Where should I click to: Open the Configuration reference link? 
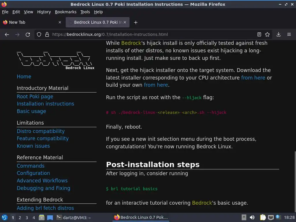coord(33,173)
